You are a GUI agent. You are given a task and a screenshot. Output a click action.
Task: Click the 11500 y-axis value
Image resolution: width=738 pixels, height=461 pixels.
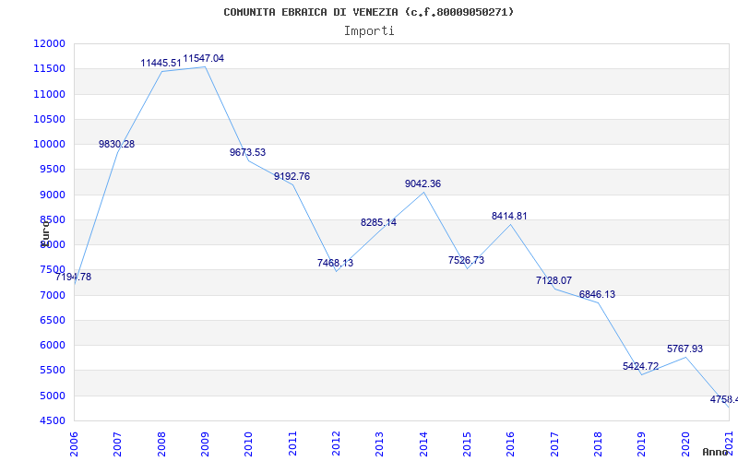pos(49,68)
